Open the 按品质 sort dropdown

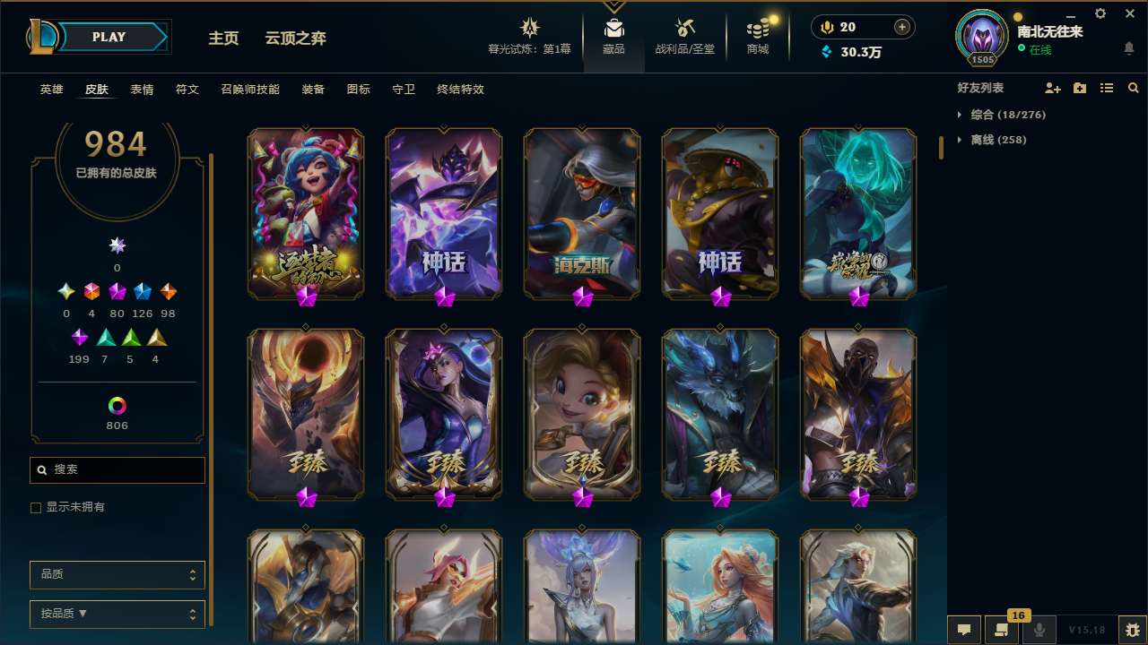pos(117,615)
